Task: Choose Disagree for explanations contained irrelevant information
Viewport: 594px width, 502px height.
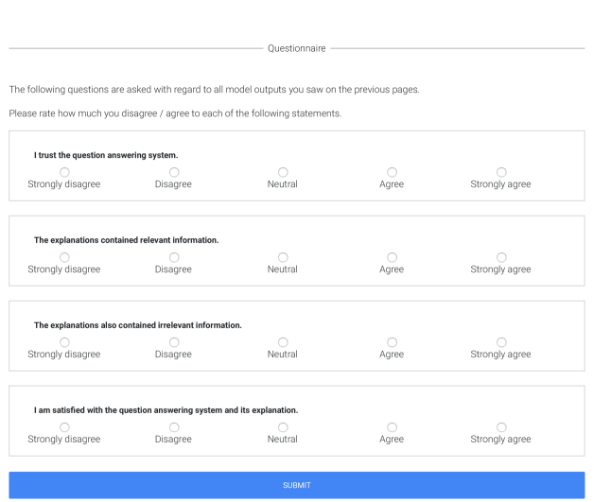Action: coord(173,341)
